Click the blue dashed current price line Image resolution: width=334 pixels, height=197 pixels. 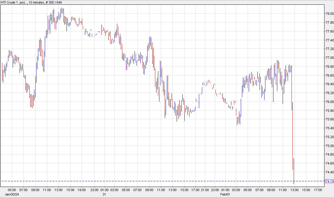click(148, 181)
